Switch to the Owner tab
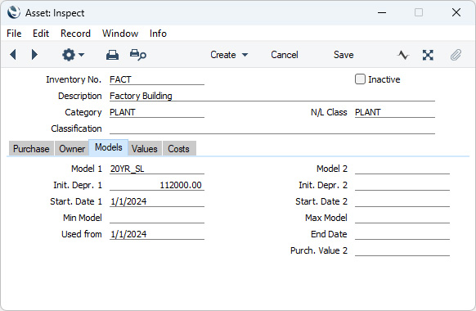 click(72, 148)
